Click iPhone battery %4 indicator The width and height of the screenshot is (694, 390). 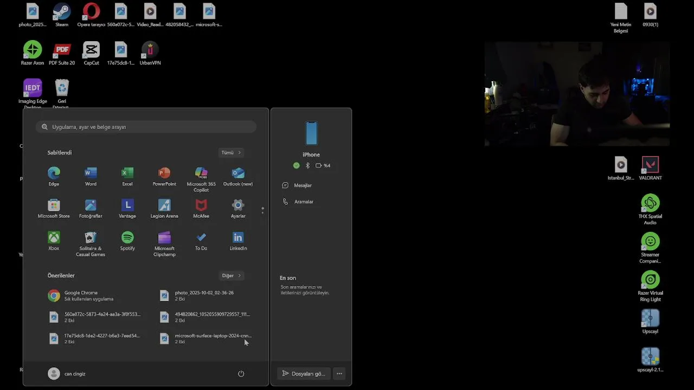(323, 166)
